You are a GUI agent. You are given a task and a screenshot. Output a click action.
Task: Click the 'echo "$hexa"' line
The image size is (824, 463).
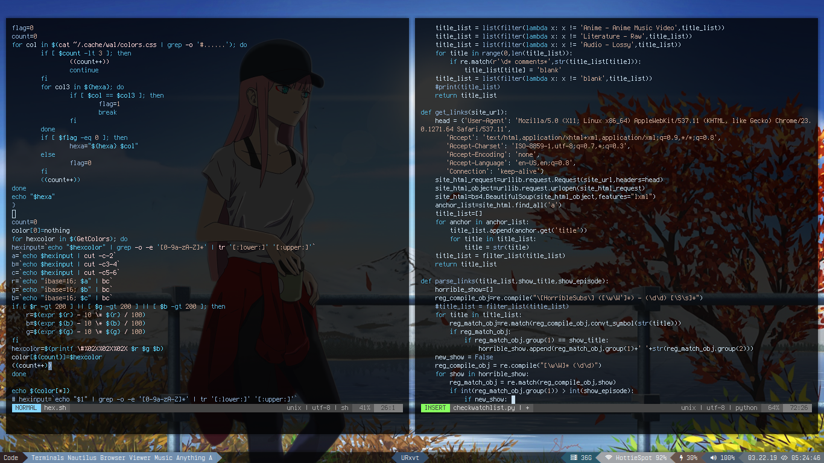coord(34,197)
